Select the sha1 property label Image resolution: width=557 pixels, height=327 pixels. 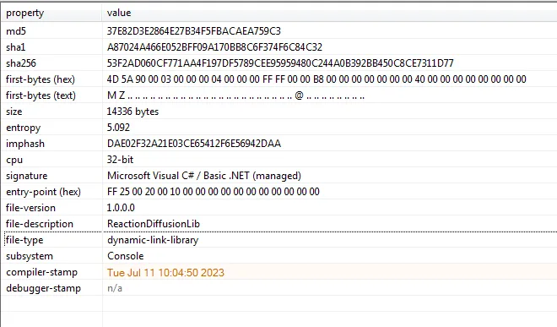click(x=16, y=47)
